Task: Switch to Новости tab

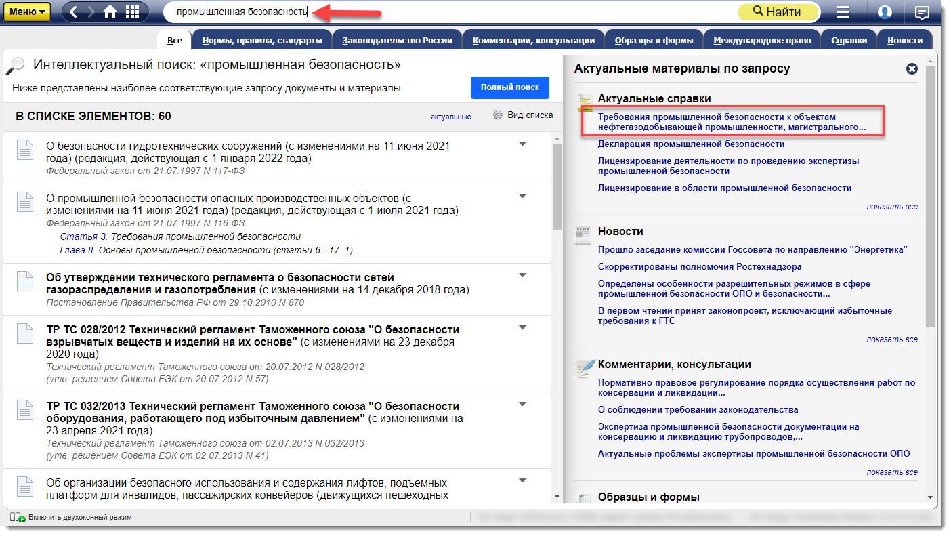Action: pyautogui.click(x=904, y=40)
